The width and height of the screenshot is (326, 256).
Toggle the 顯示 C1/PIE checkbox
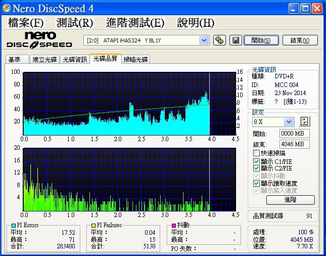(x=256, y=161)
